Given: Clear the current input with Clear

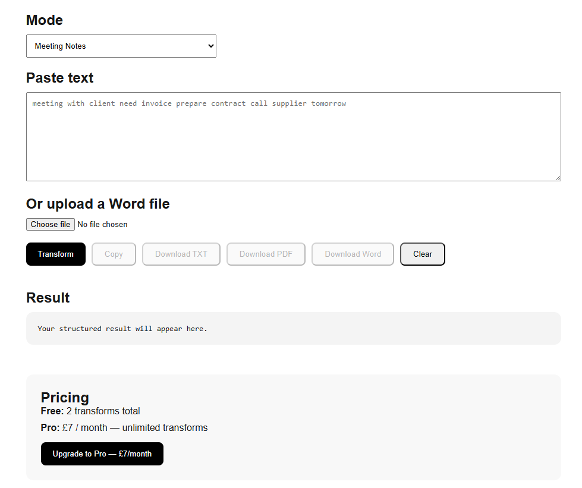Looking at the screenshot, I should 422,254.
